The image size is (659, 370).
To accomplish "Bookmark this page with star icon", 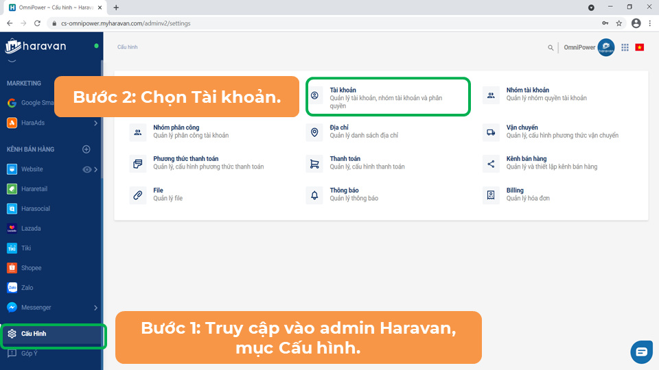I will (618, 23).
